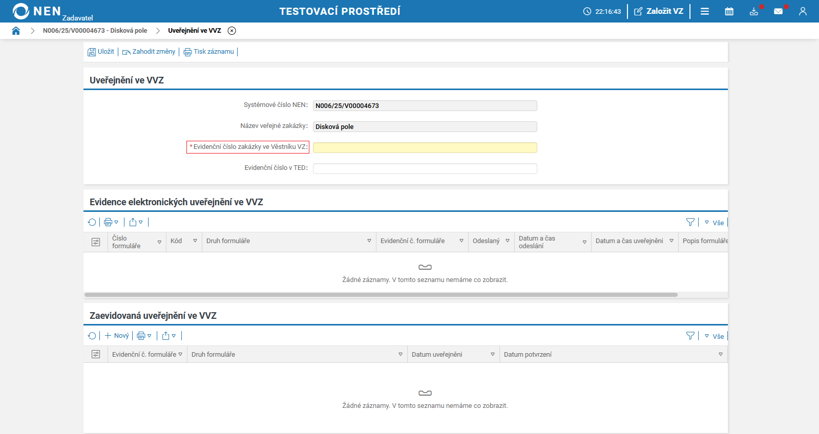Open Druh formuláře column filter in Evidence table
Screen dimensions: 819x434
[369, 241]
